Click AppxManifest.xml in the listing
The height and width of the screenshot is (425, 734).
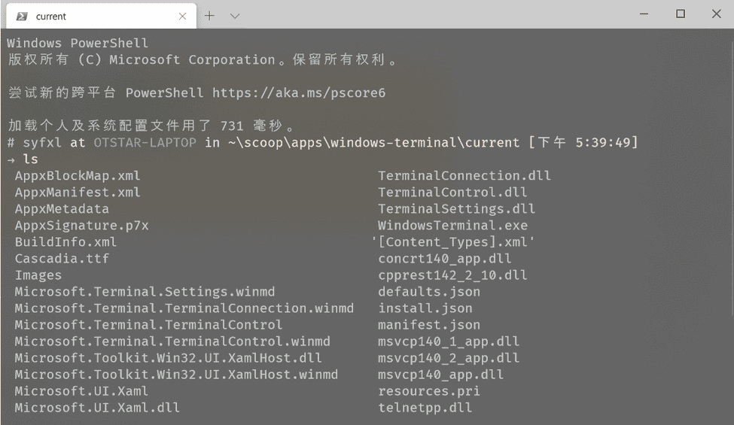[x=78, y=193]
